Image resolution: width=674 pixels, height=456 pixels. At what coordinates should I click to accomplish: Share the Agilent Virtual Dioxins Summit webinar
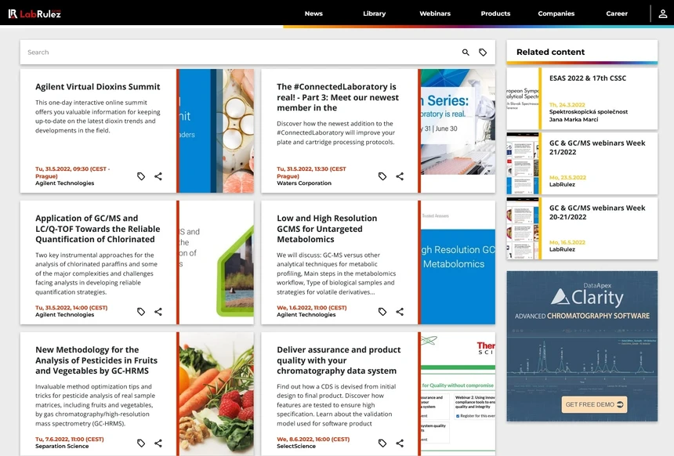[158, 176]
